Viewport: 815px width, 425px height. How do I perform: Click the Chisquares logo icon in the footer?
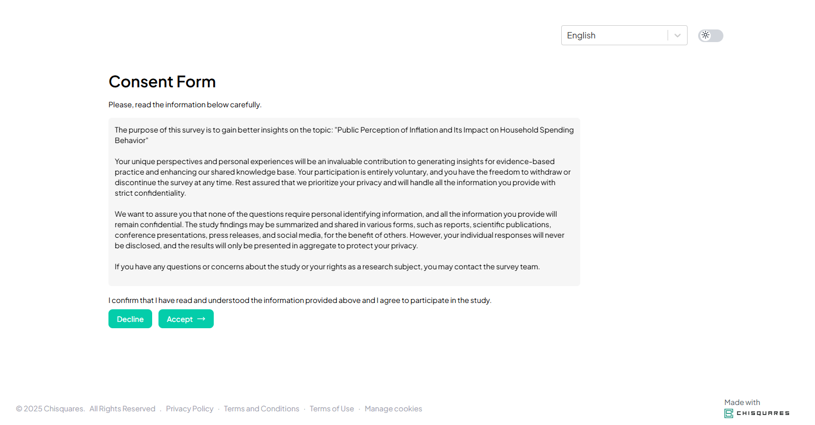[x=729, y=413]
